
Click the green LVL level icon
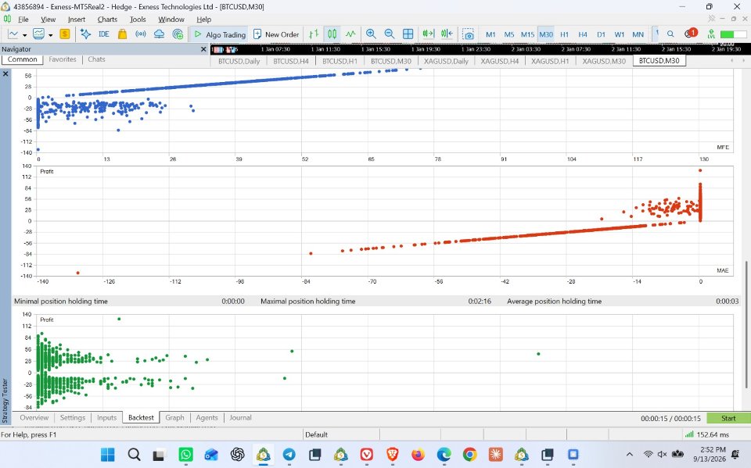pyautogui.click(x=711, y=34)
